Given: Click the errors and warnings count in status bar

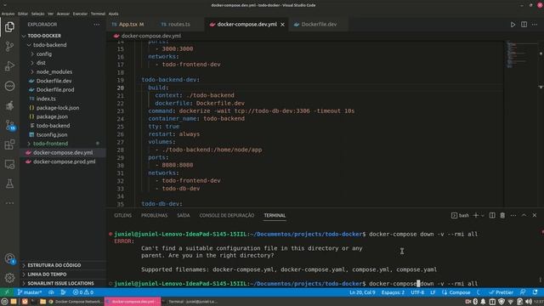Looking at the screenshot, I should click(83, 292).
